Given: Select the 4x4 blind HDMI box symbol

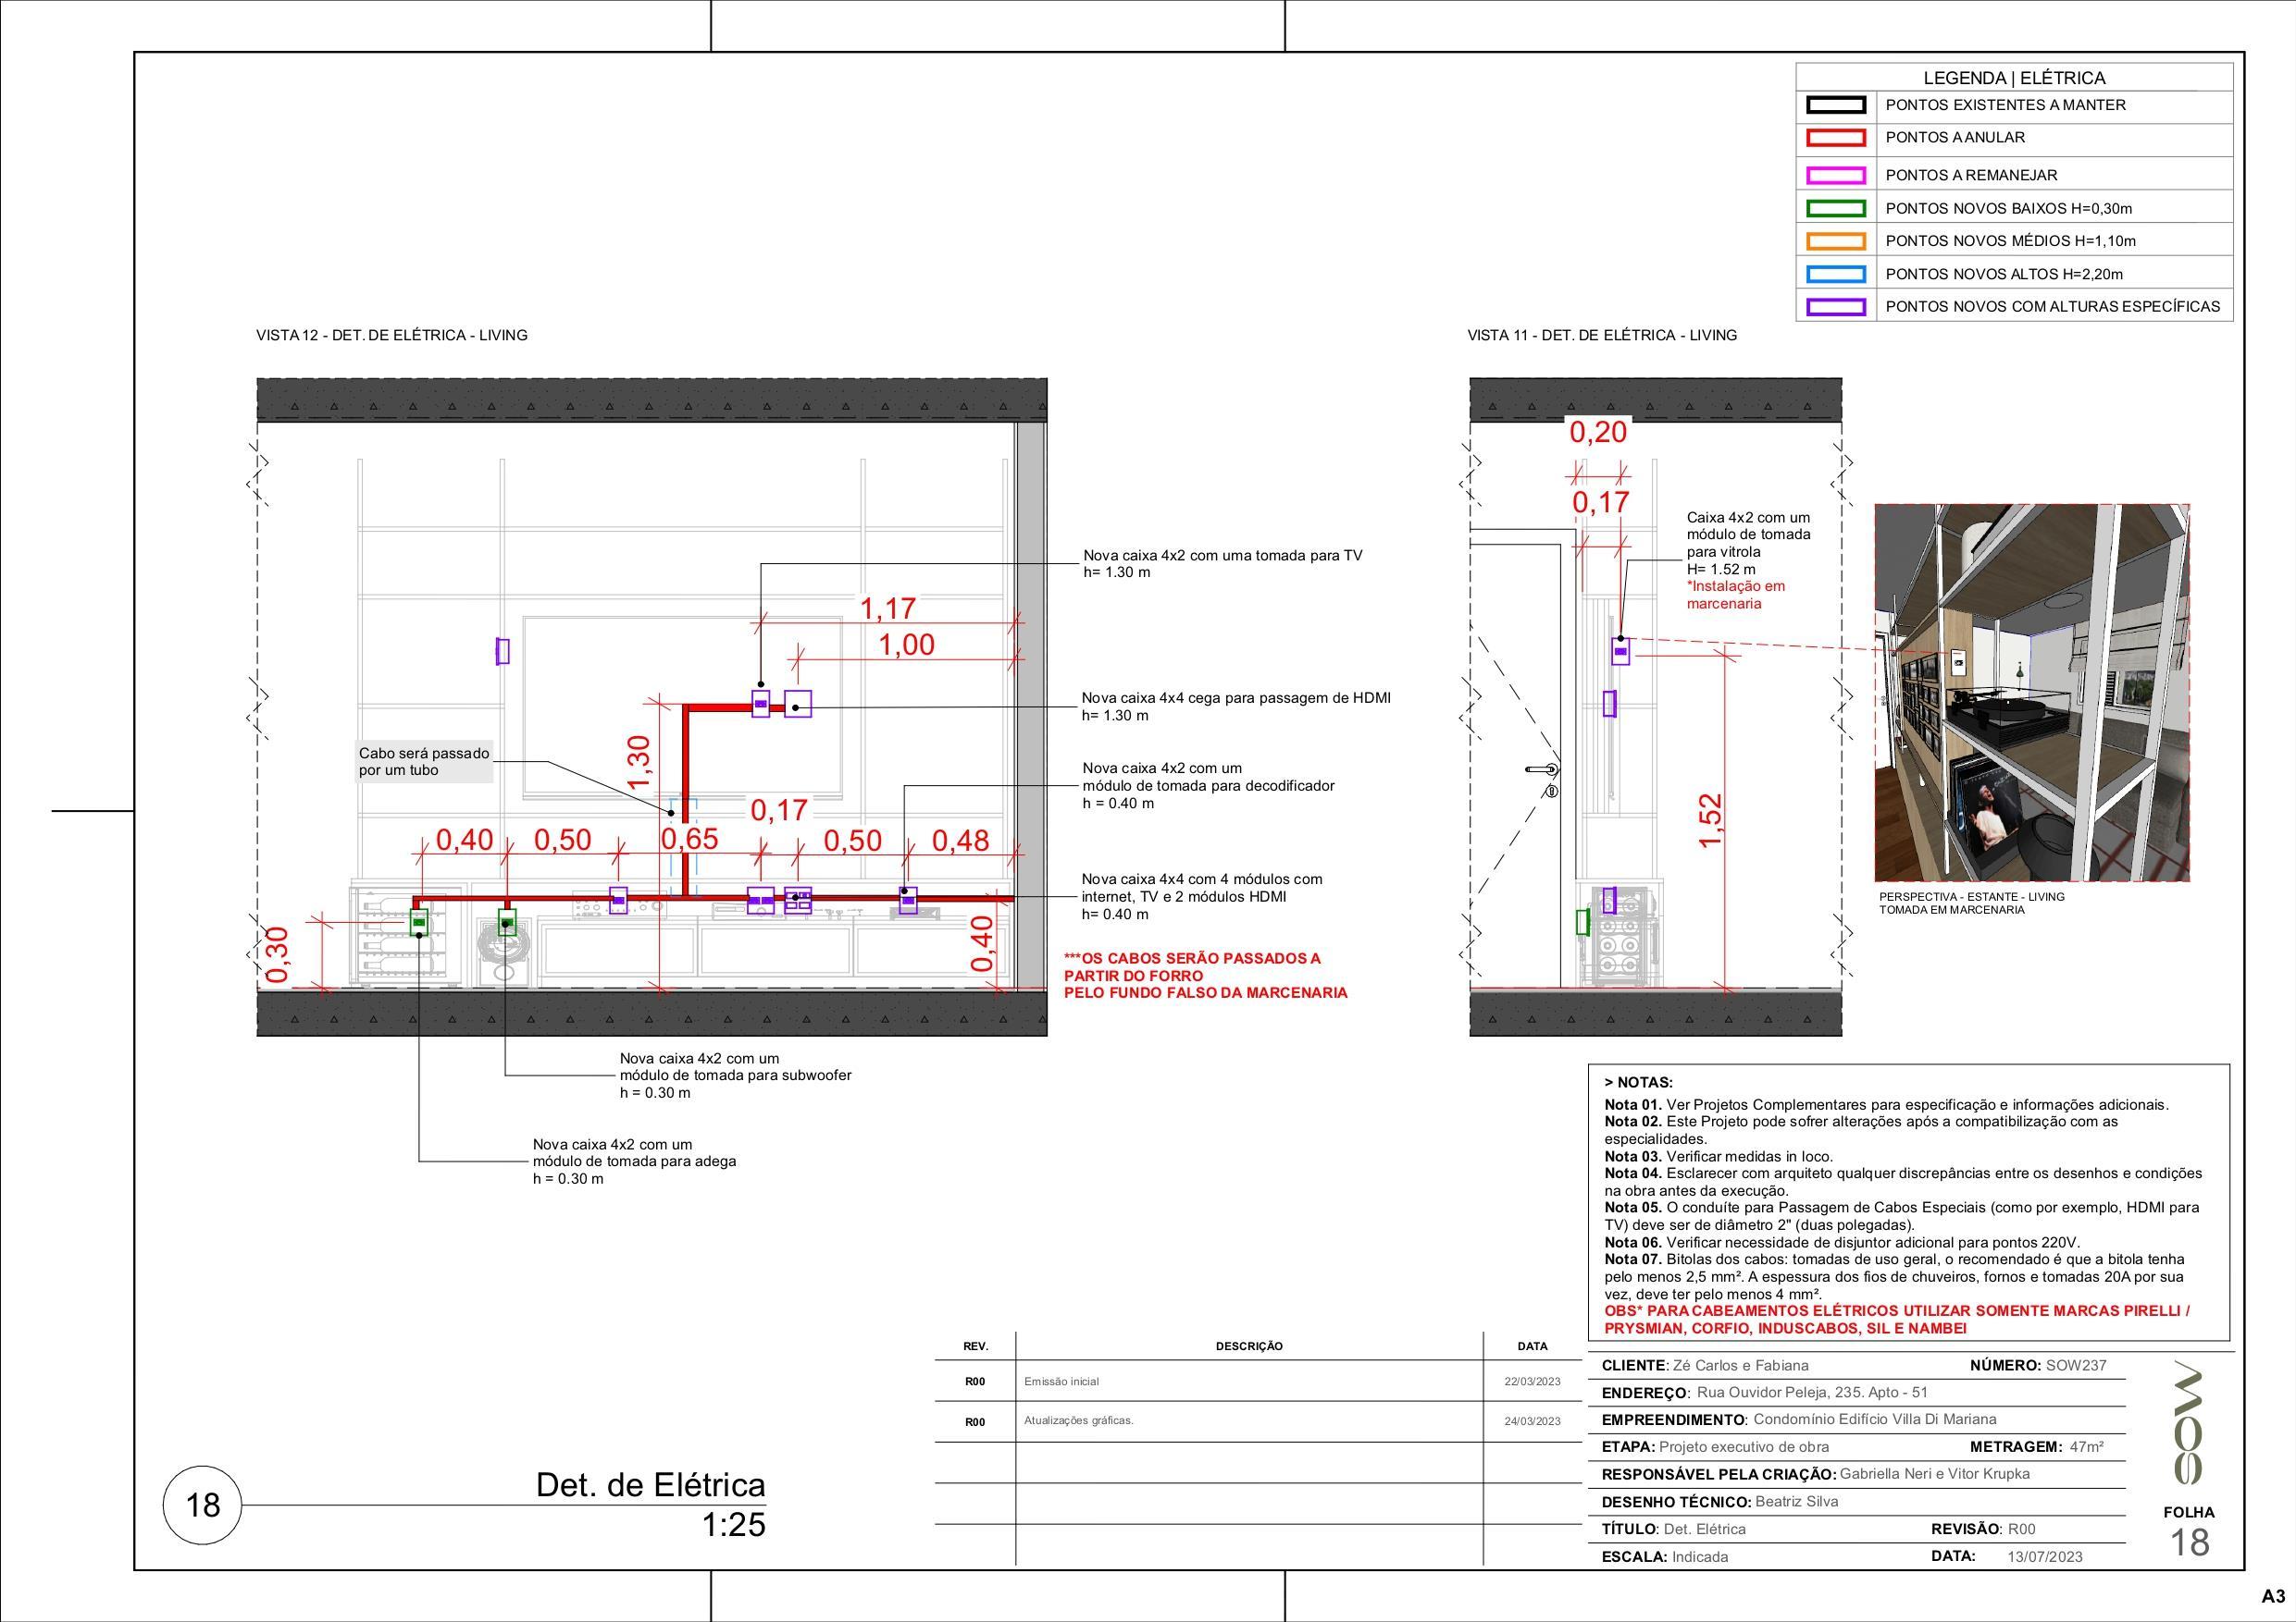Looking at the screenshot, I should point(797,704).
